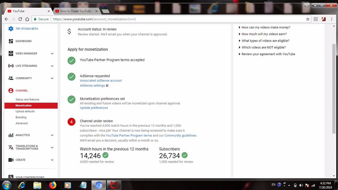The height and width of the screenshot is (190, 338).
Task: Select the Monetization sidebar item
Action: [31, 106]
